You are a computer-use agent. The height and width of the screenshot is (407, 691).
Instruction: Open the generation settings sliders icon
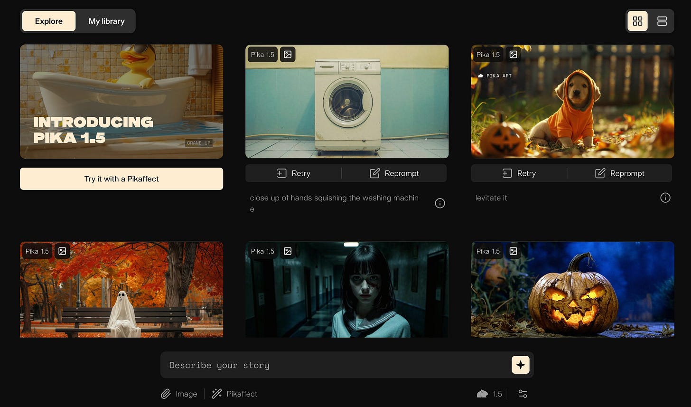tap(523, 394)
